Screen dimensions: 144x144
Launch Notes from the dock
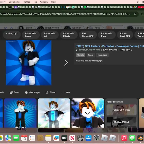point(48,138)
